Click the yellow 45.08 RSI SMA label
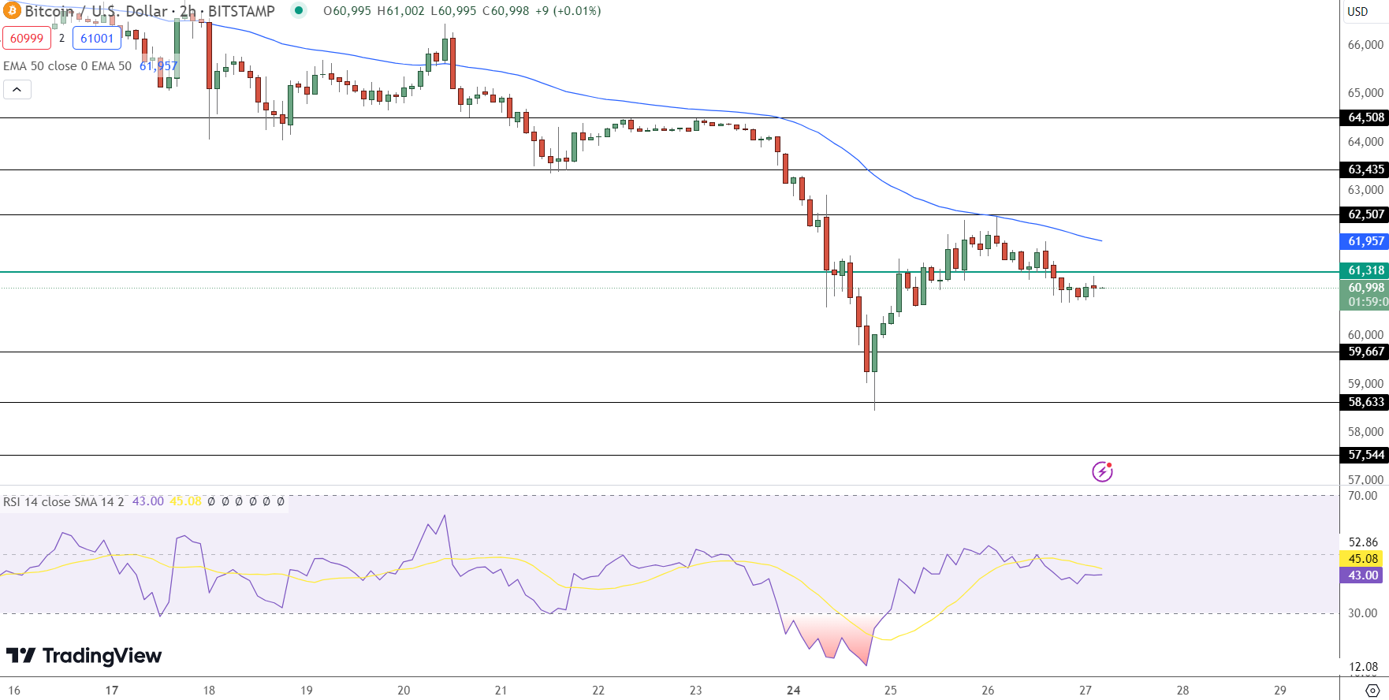1389x700 pixels. tap(1363, 558)
